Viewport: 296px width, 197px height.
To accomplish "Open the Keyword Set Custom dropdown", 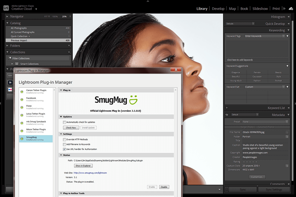I will (265, 87).
